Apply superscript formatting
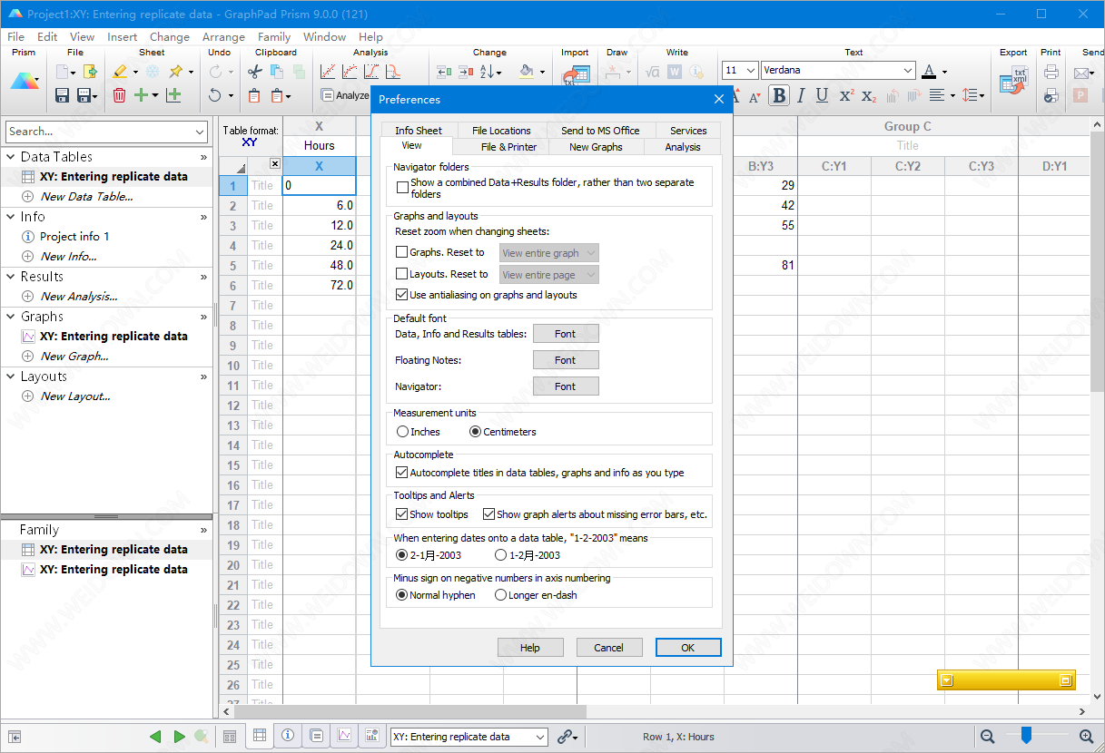Screen dimensions: 1105x753 coord(845,95)
